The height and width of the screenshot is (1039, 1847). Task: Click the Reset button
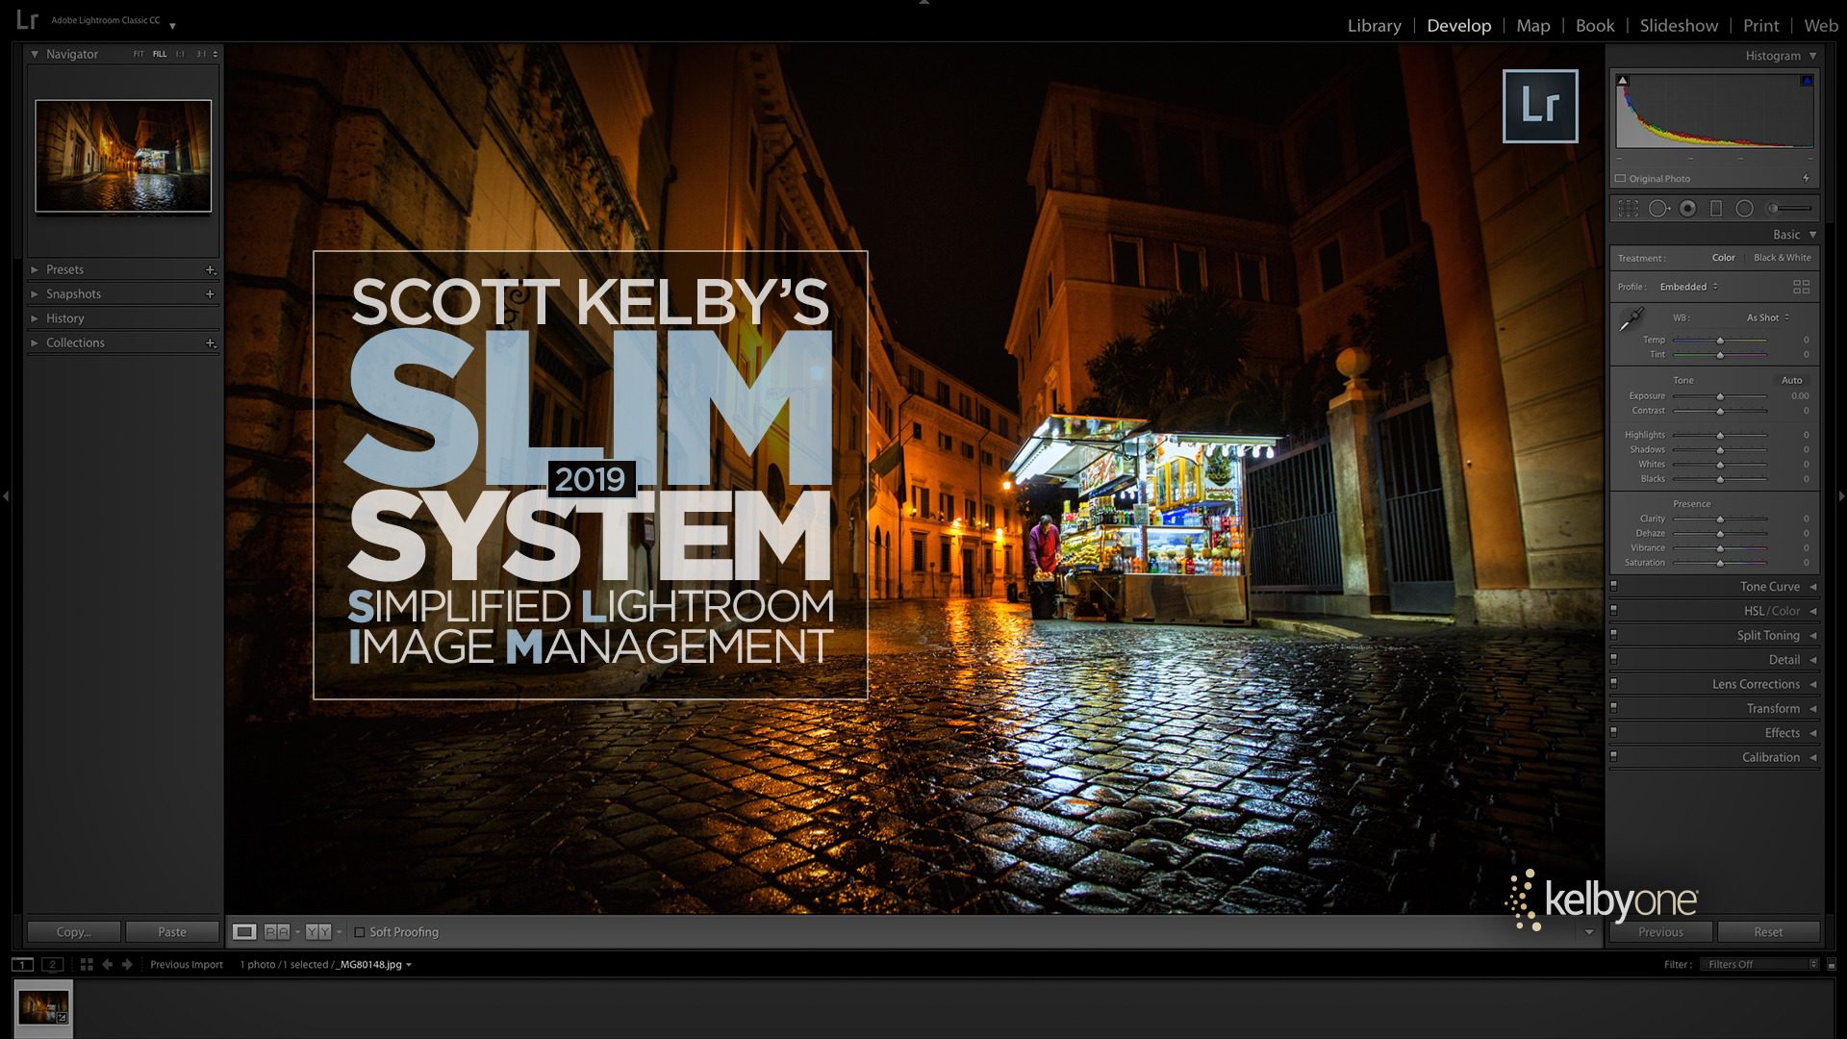click(1768, 932)
